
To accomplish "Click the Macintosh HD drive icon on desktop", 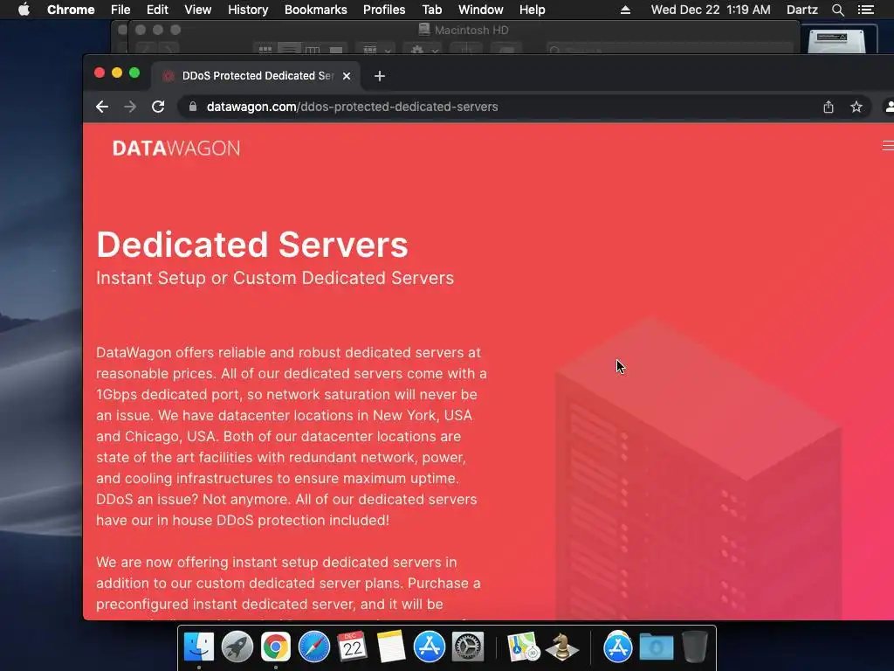I will click(x=836, y=41).
